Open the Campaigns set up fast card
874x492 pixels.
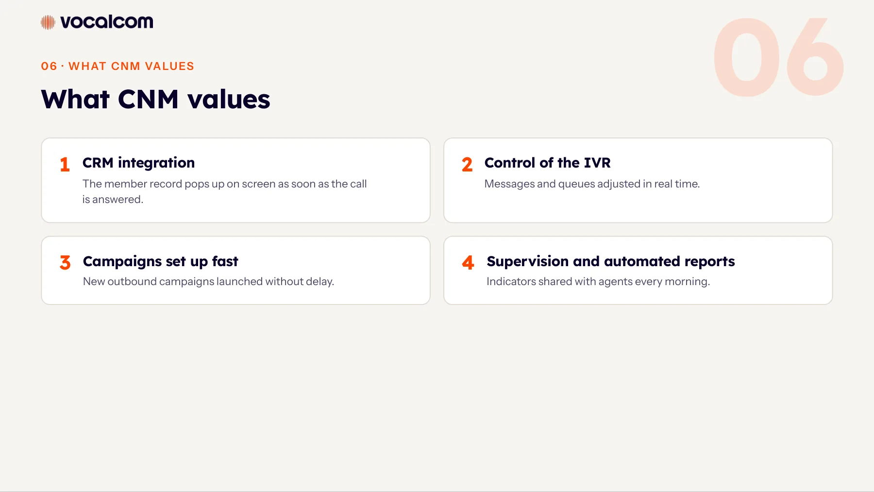pyautogui.click(x=235, y=271)
